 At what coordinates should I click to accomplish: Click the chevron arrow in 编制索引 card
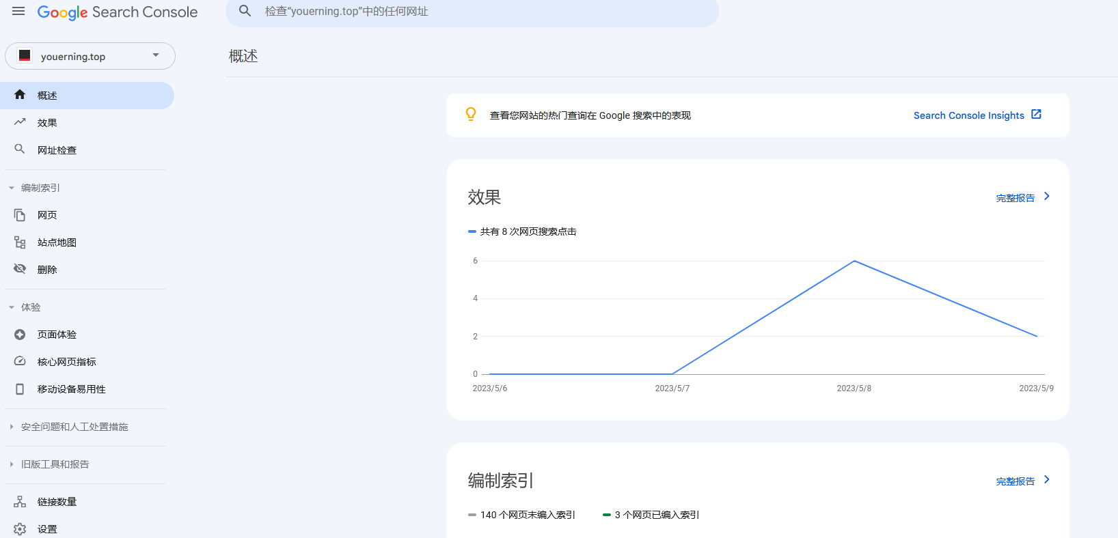tap(1046, 480)
